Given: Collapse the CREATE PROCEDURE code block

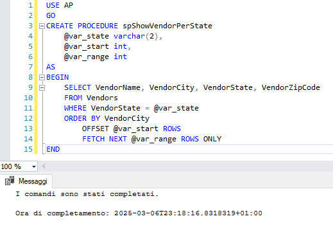Looking at the screenshot, I should [42, 26].
